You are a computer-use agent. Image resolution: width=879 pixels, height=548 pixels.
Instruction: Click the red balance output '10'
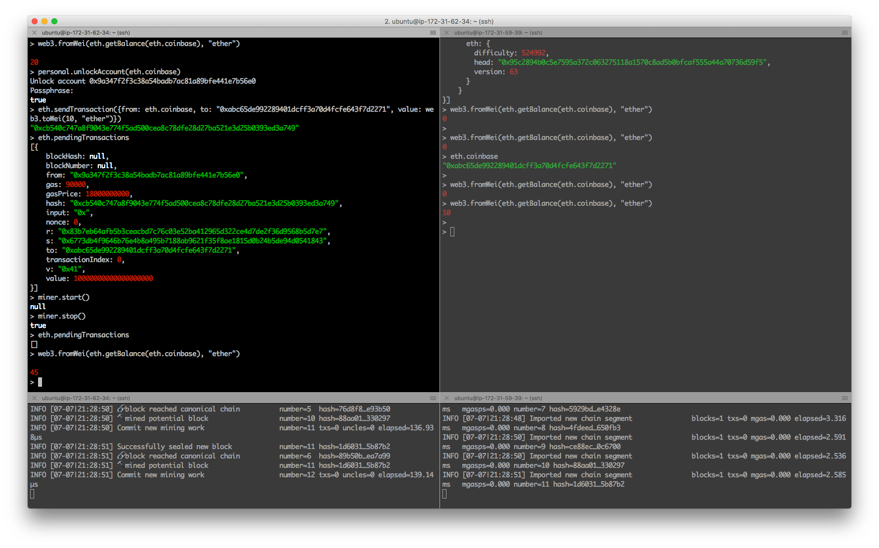pyautogui.click(x=446, y=213)
